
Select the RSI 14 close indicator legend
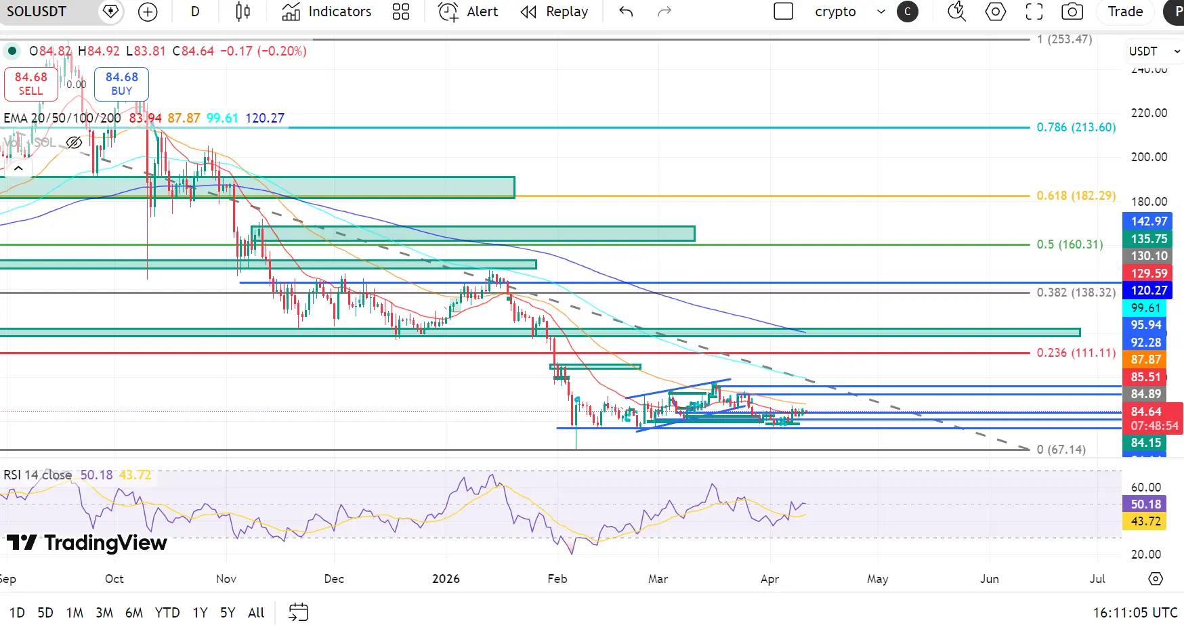click(37, 475)
